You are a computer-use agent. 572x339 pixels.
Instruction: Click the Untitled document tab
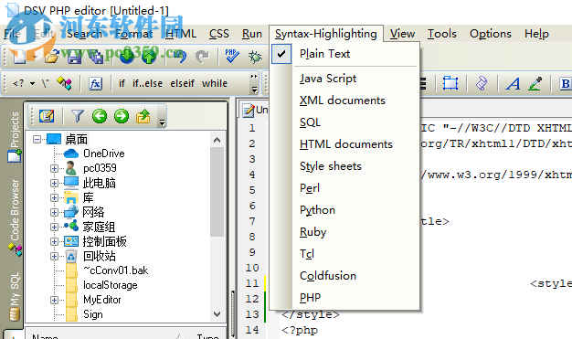tap(255, 110)
